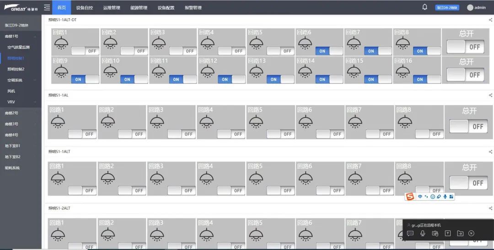Open the emoji icon in Sogou toolbar
The height and width of the screenshot is (250, 494).
pyautogui.click(x=432, y=197)
